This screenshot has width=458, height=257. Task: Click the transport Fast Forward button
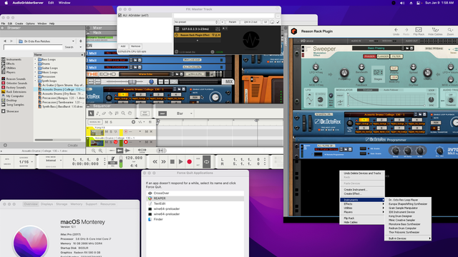[x=164, y=162]
